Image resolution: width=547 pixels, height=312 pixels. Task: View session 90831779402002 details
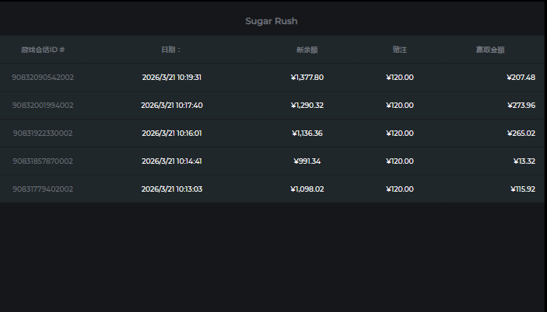point(43,189)
